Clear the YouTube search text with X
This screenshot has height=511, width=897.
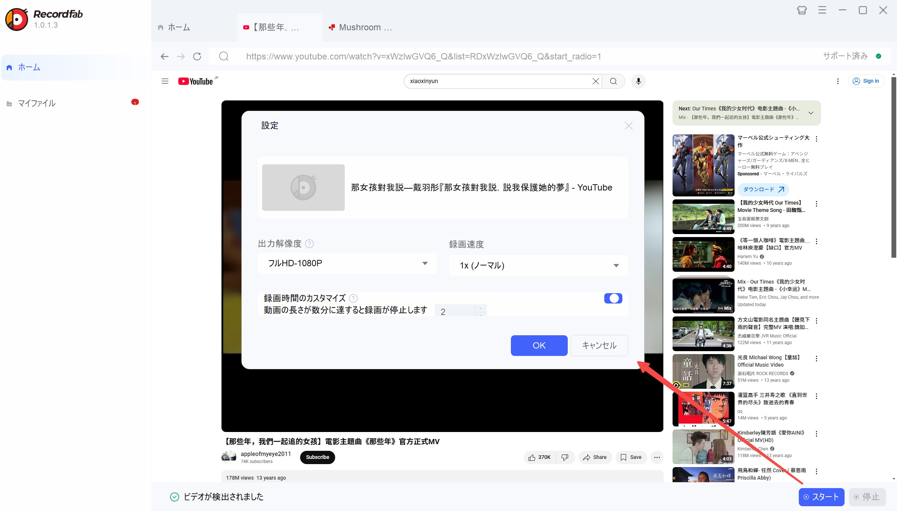[x=595, y=81]
